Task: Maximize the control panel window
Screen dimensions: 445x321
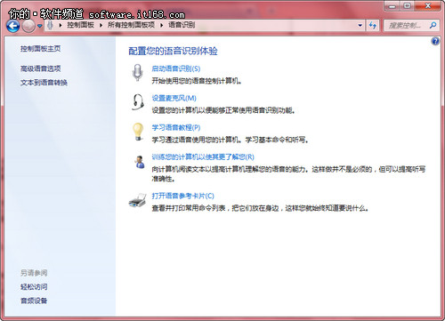Action: [x=408, y=6]
